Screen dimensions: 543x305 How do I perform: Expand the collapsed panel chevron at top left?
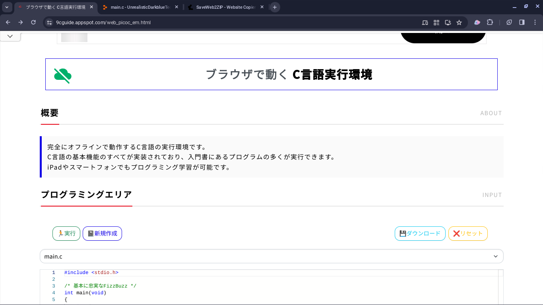tap(10, 36)
